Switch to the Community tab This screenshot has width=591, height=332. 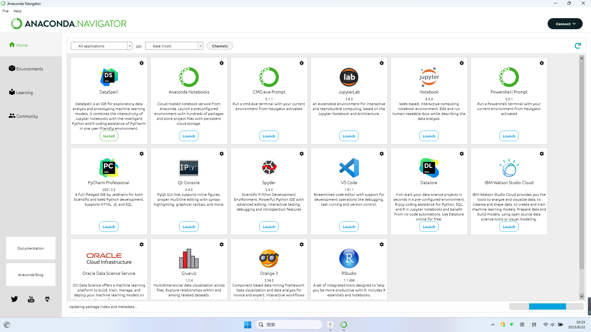pos(31,116)
